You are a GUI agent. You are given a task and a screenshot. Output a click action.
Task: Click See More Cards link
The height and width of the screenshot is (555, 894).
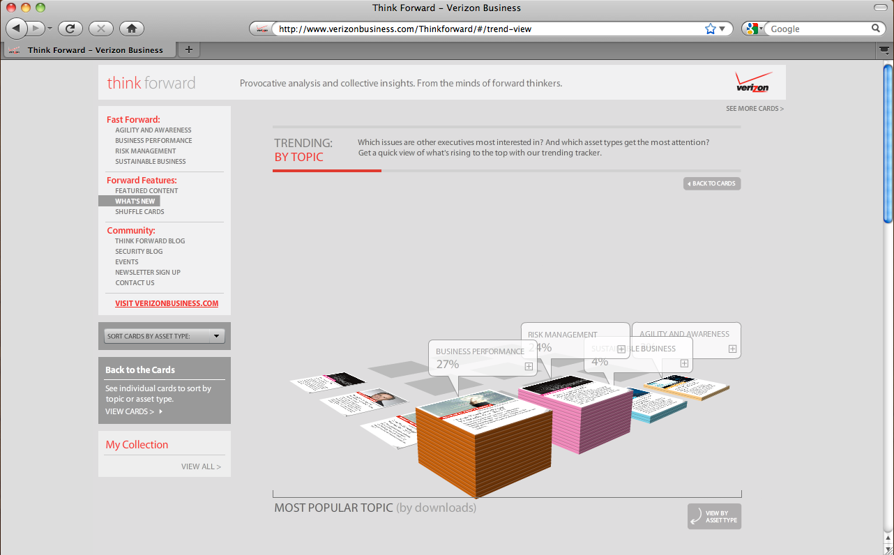[755, 109]
